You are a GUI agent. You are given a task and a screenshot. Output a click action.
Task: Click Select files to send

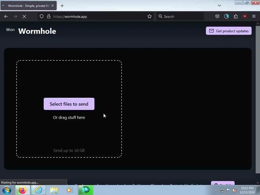tap(69, 104)
